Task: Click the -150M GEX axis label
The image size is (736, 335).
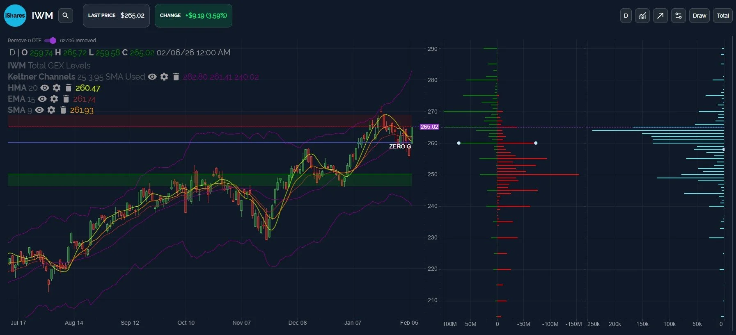Action: pos(573,324)
